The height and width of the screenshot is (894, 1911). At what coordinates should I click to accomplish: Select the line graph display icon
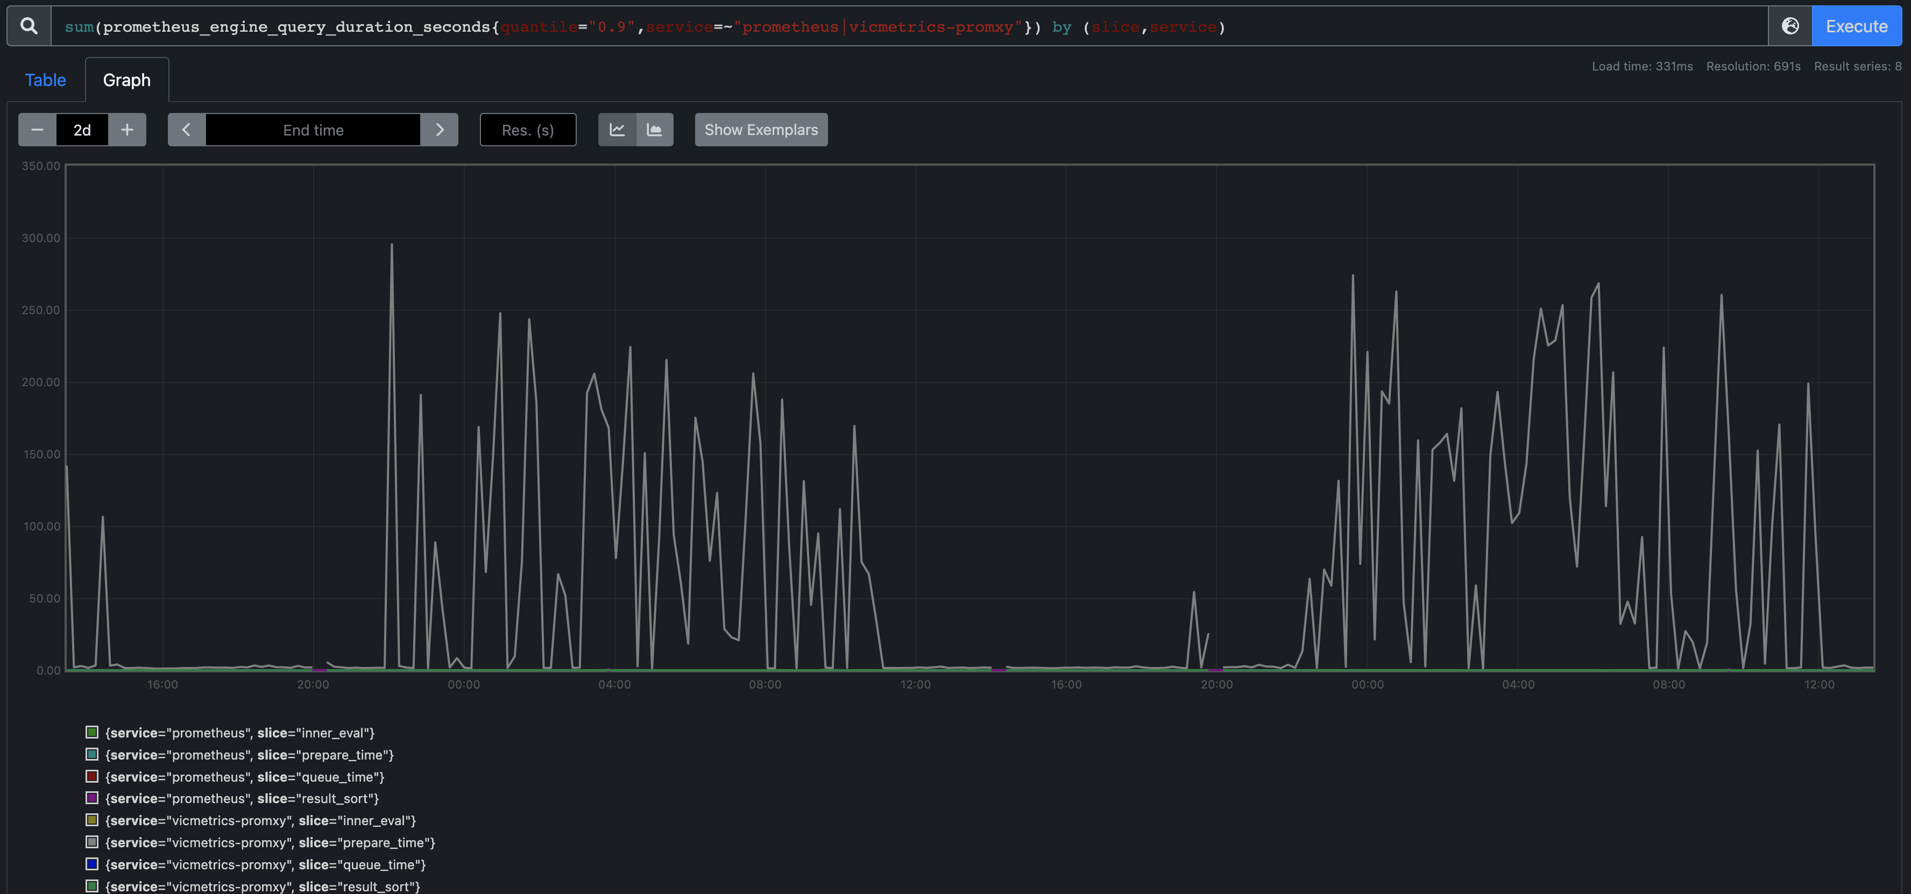(x=617, y=129)
